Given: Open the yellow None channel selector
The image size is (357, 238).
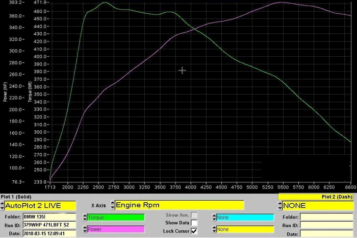Looking at the screenshot, I should [244, 230].
